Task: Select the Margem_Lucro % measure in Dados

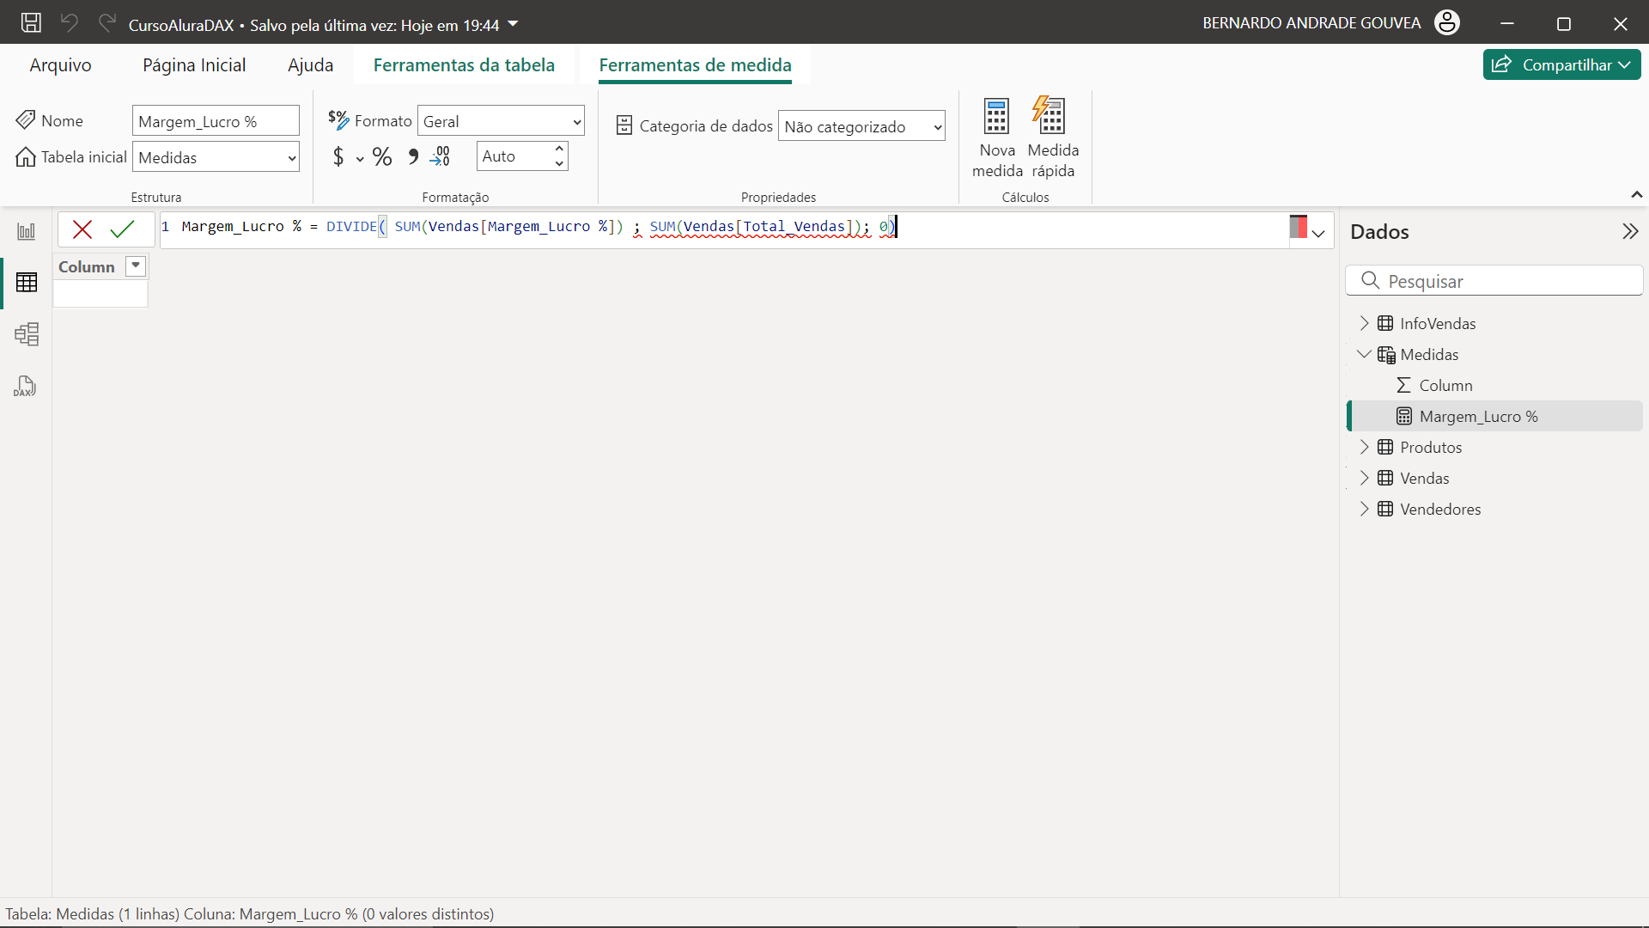Action: (x=1494, y=416)
